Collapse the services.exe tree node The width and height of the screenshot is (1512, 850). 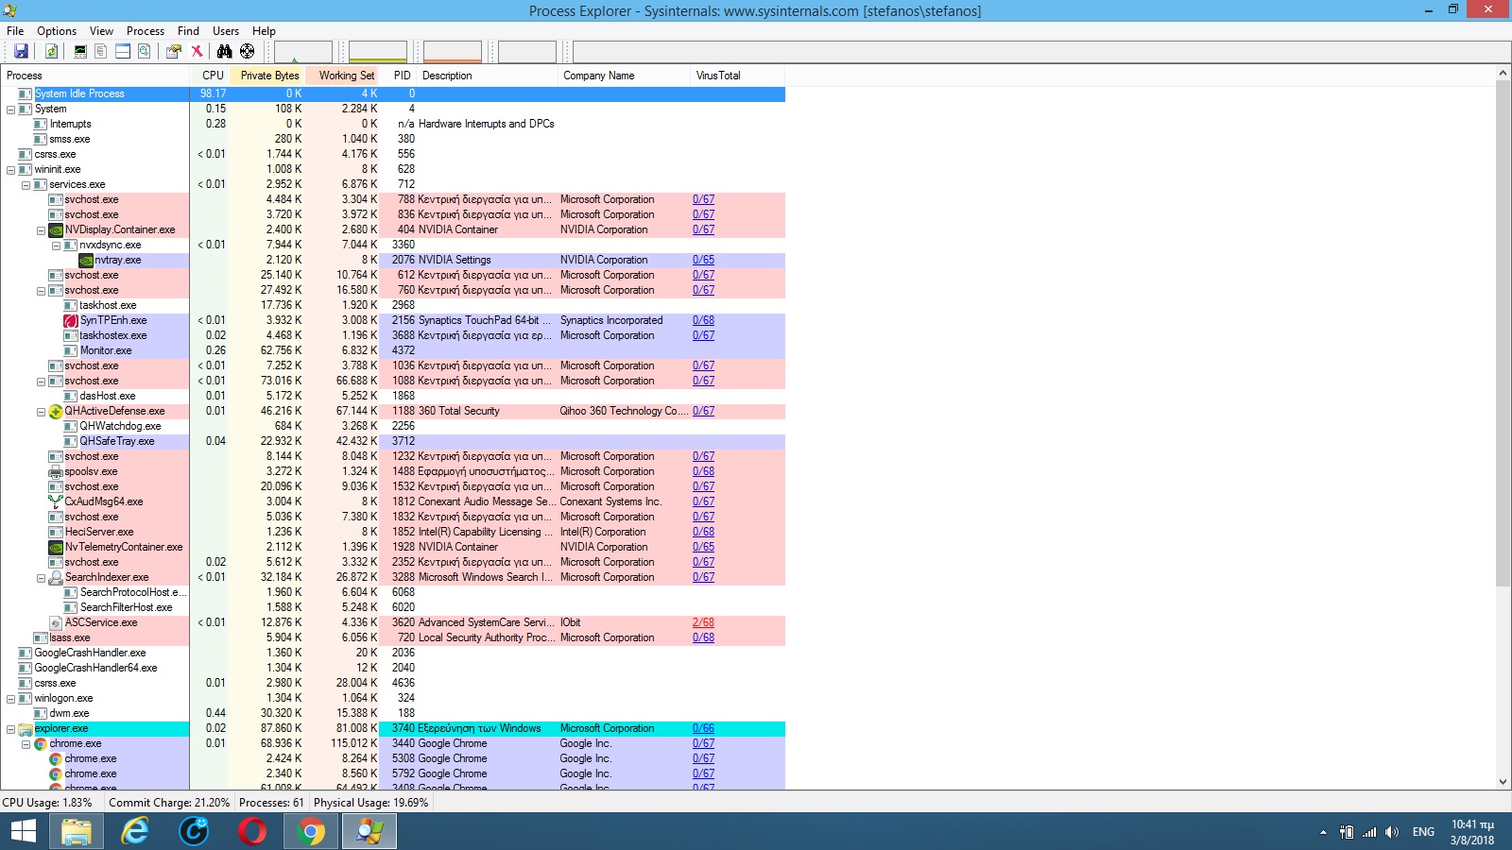26,185
